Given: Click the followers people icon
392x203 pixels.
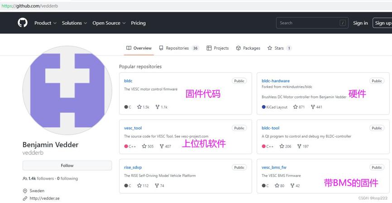Looking at the screenshot, I should coord(25,179).
